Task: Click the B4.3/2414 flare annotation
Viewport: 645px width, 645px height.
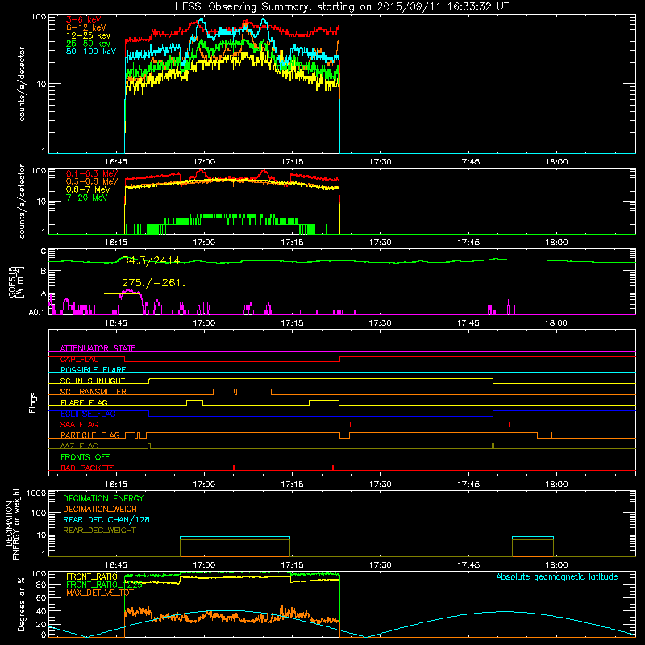Action: [x=151, y=260]
